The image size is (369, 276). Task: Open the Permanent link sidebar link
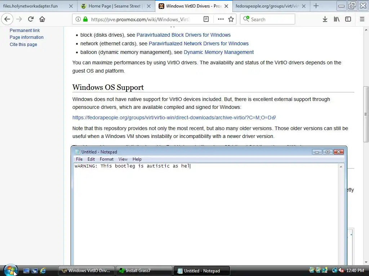tap(25, 30)
